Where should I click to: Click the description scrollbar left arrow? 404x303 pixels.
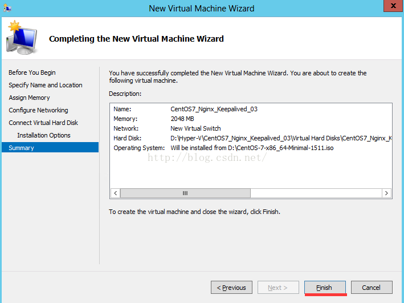click(x=116, y=193)
